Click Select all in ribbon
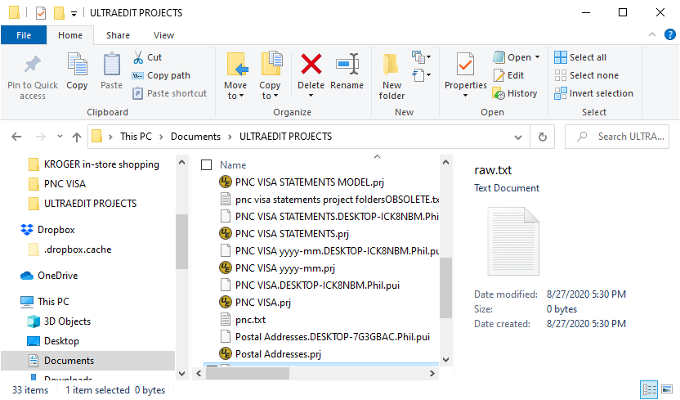 click(580, 57)
